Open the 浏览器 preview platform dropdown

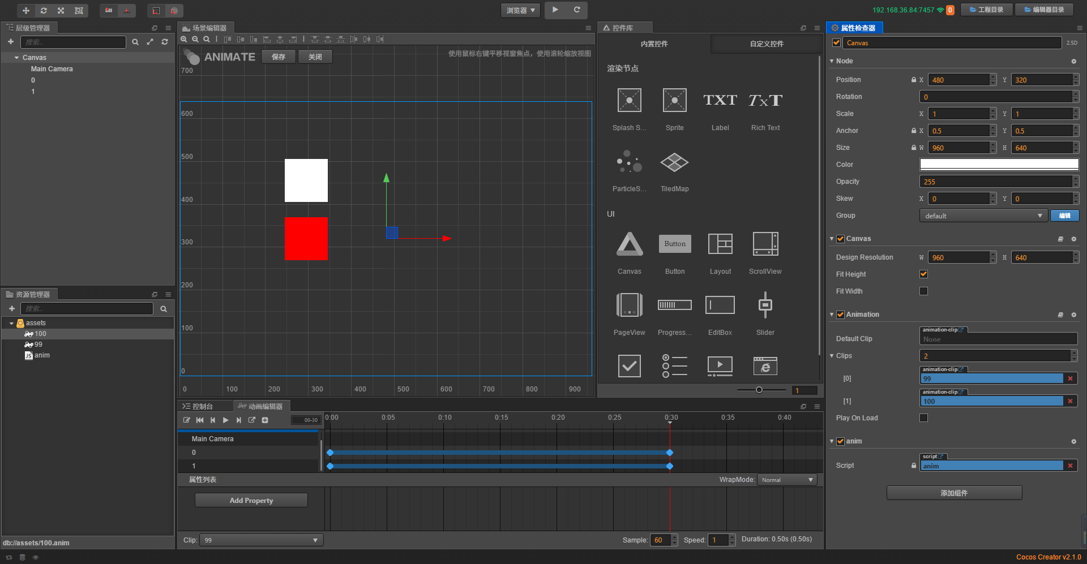pyautogui.click(x=521, y=10)
